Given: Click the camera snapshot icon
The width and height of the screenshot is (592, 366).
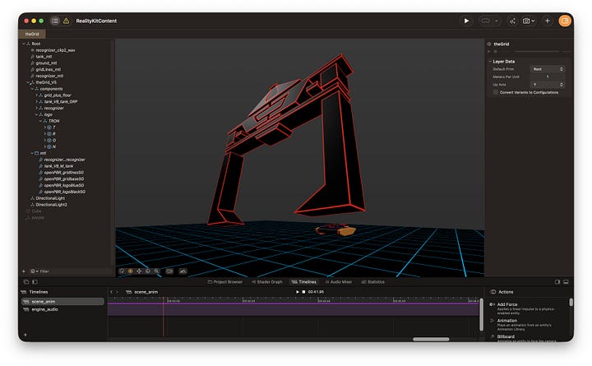Looking at the screenshot, I should point(526,21).
